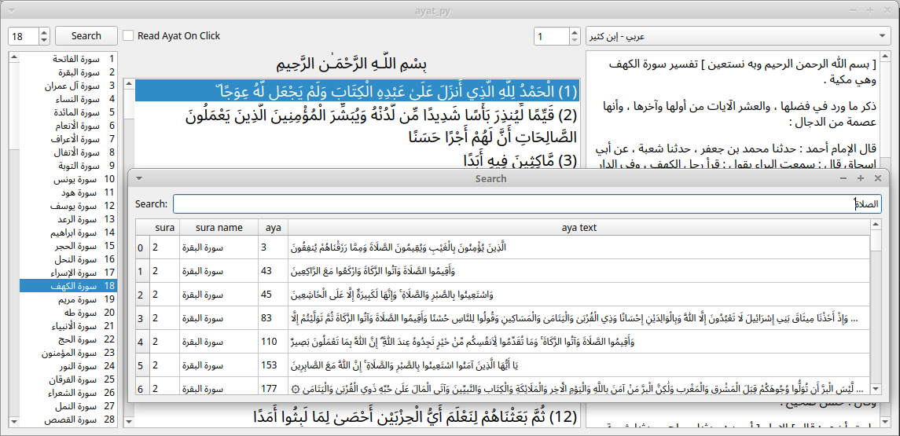Decrement the aya number spinbox

(574, 40)
